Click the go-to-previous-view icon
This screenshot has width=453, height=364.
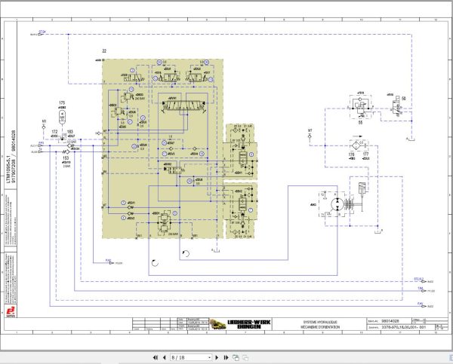(236, 358)
